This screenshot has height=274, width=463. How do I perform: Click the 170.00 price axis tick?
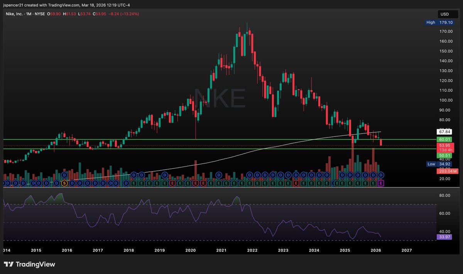[446, 32]
